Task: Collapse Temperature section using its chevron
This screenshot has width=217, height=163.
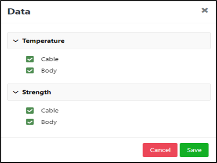Action: (15, 41)
